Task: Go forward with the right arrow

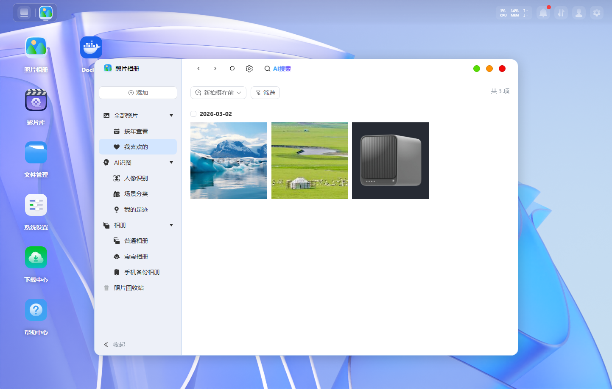Action: pyautogui.click(x=215, y=69)
